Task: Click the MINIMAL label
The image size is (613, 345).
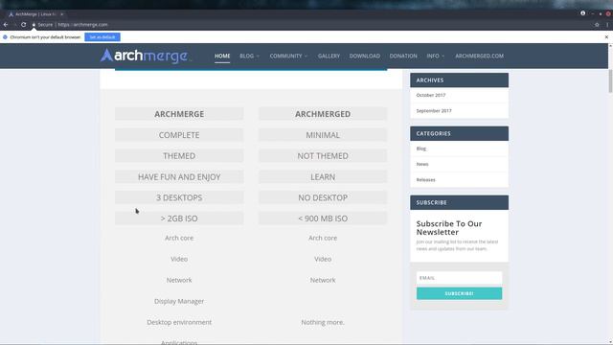Action: pos(323,135)
